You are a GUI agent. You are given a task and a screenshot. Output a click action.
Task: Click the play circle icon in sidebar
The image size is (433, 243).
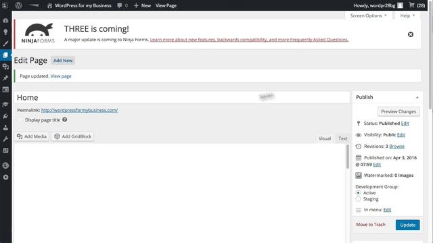click(5, 177)
